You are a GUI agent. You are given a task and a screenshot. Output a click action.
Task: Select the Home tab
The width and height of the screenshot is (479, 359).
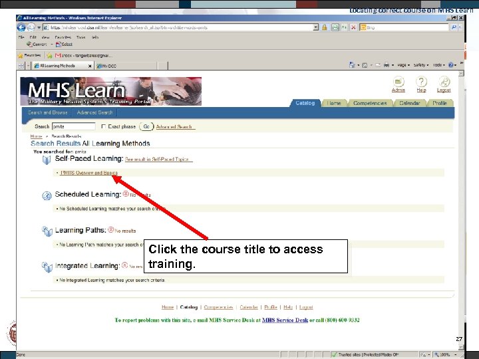334,103
